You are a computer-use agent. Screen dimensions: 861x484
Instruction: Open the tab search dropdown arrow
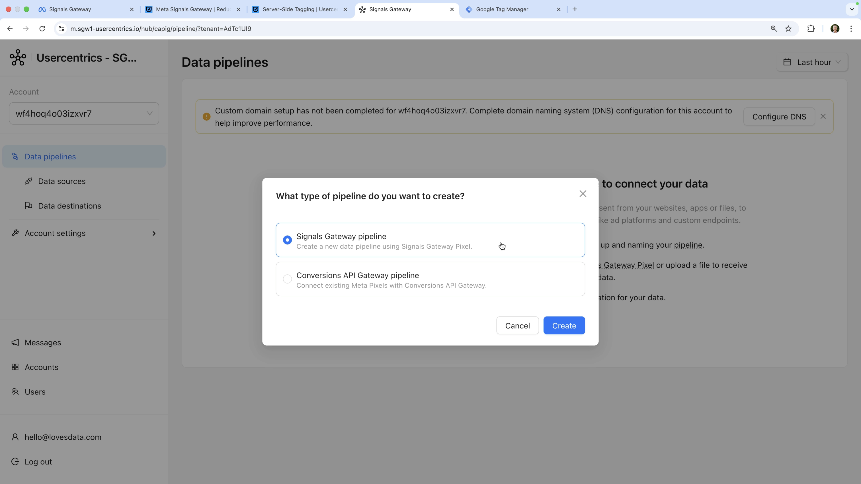coord(852,9)
